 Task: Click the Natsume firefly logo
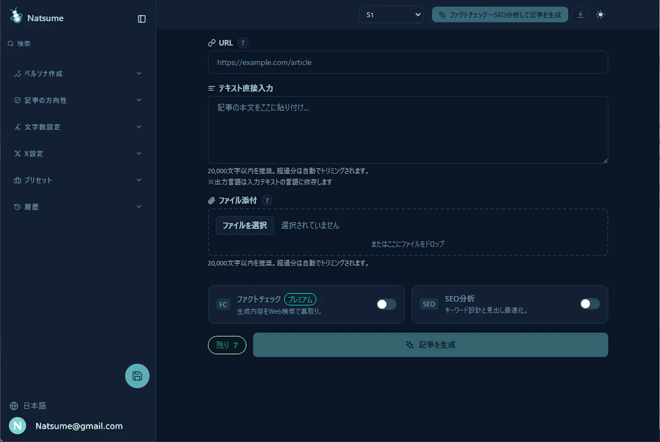pos(16,16)
